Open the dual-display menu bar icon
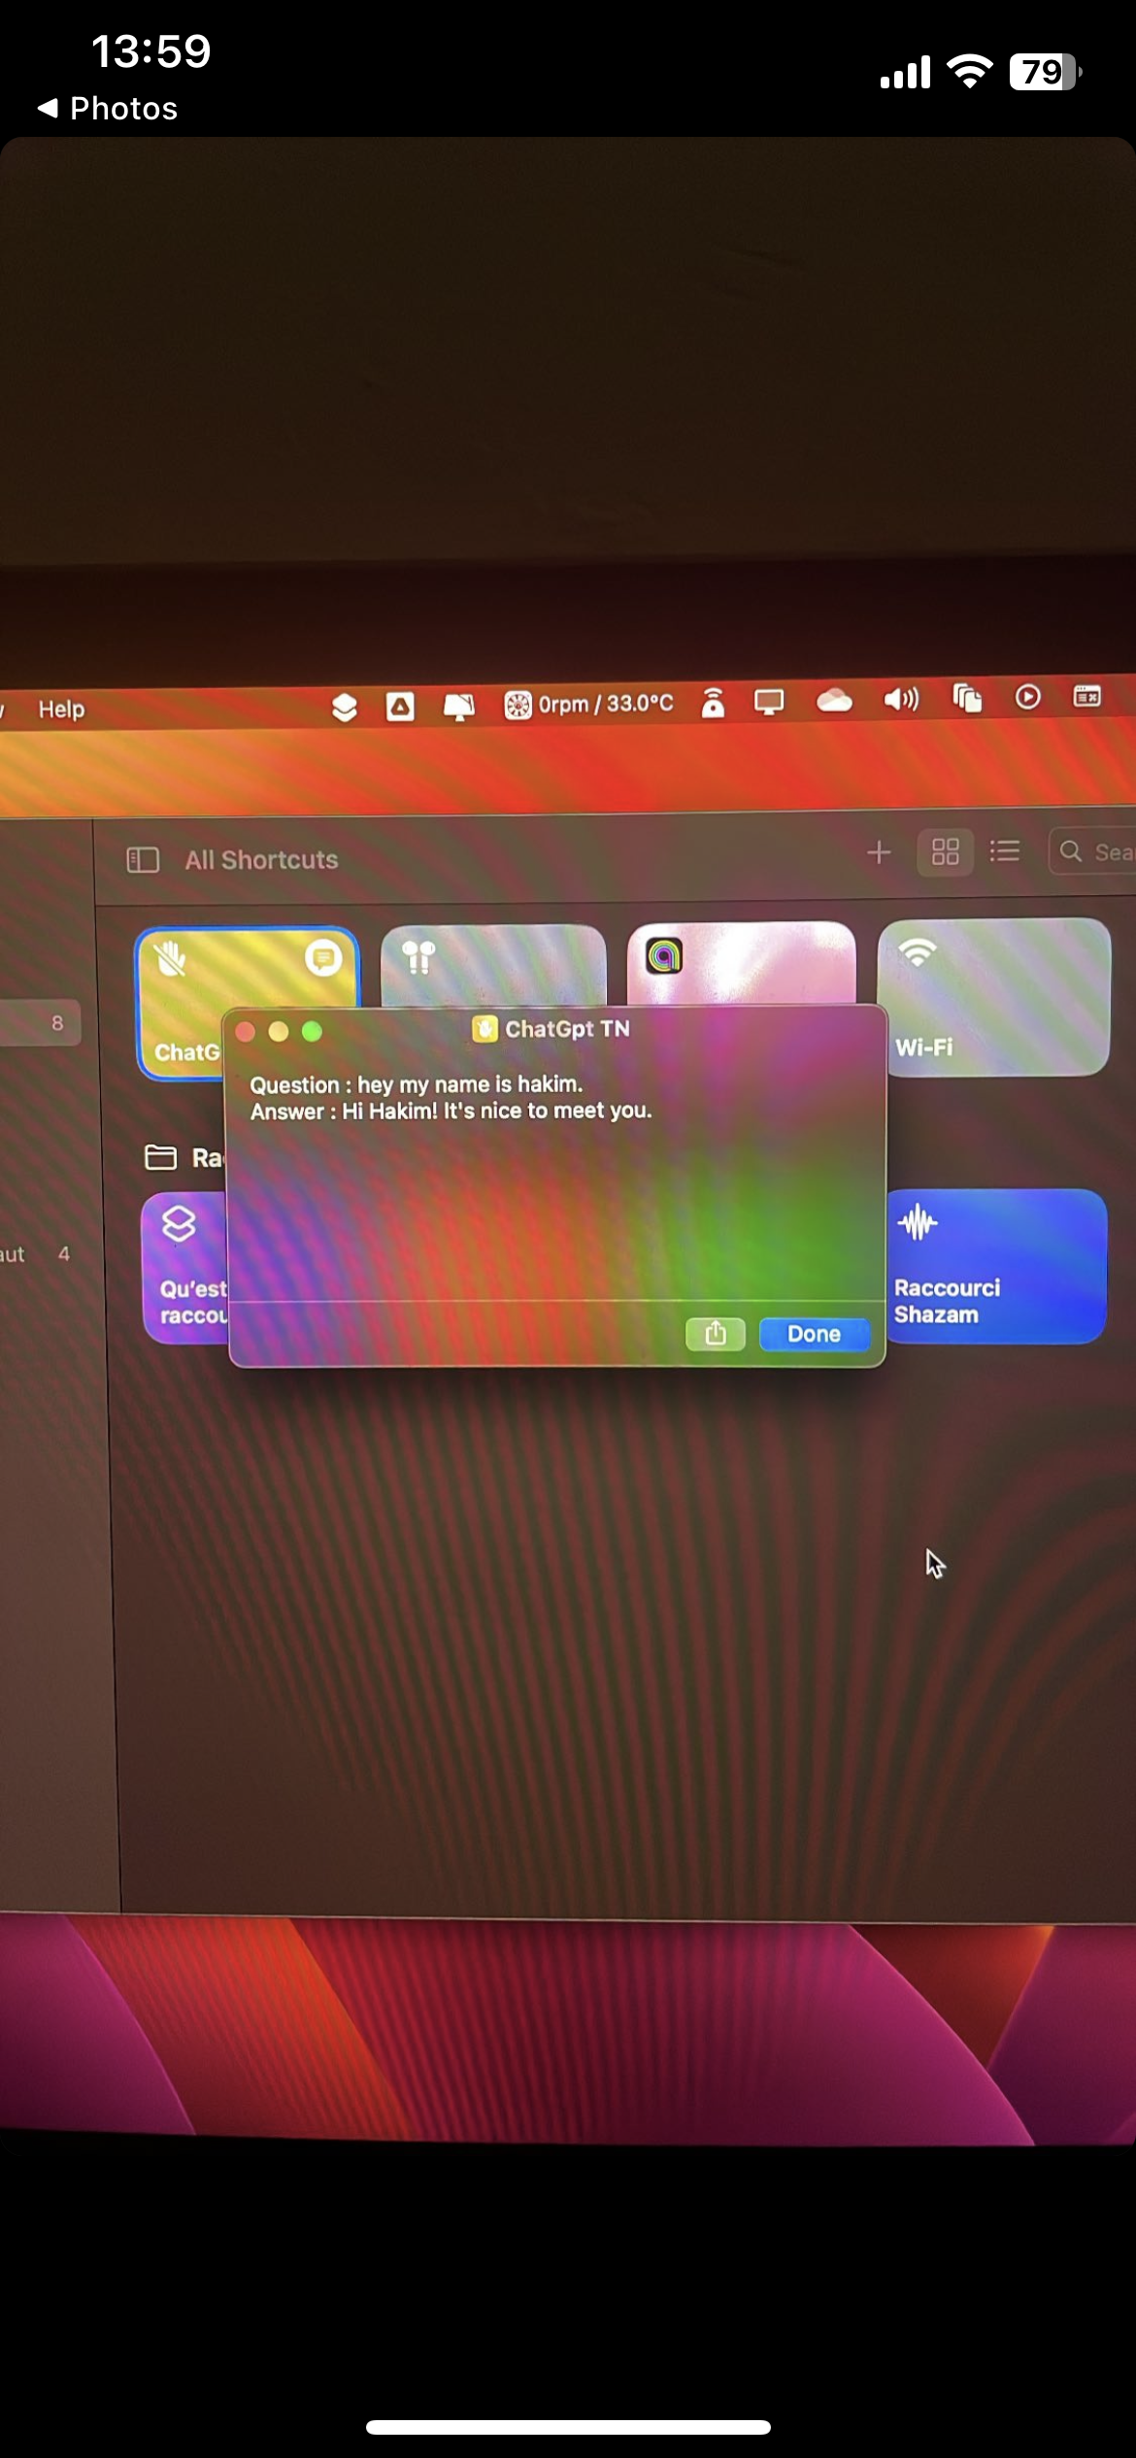 (458, 706)
